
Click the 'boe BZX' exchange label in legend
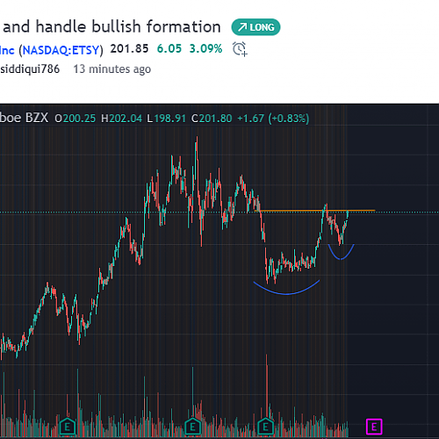point(24,118)
